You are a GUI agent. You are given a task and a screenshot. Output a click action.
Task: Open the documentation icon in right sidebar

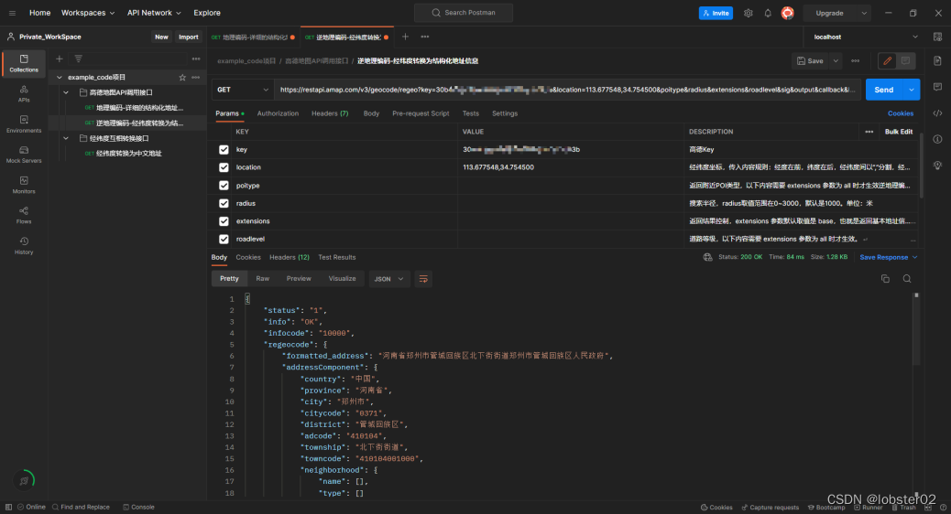click(937, 60)
